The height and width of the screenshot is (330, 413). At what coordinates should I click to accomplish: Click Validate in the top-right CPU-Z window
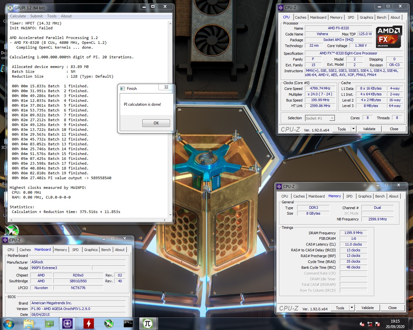[x=369, y=129]
